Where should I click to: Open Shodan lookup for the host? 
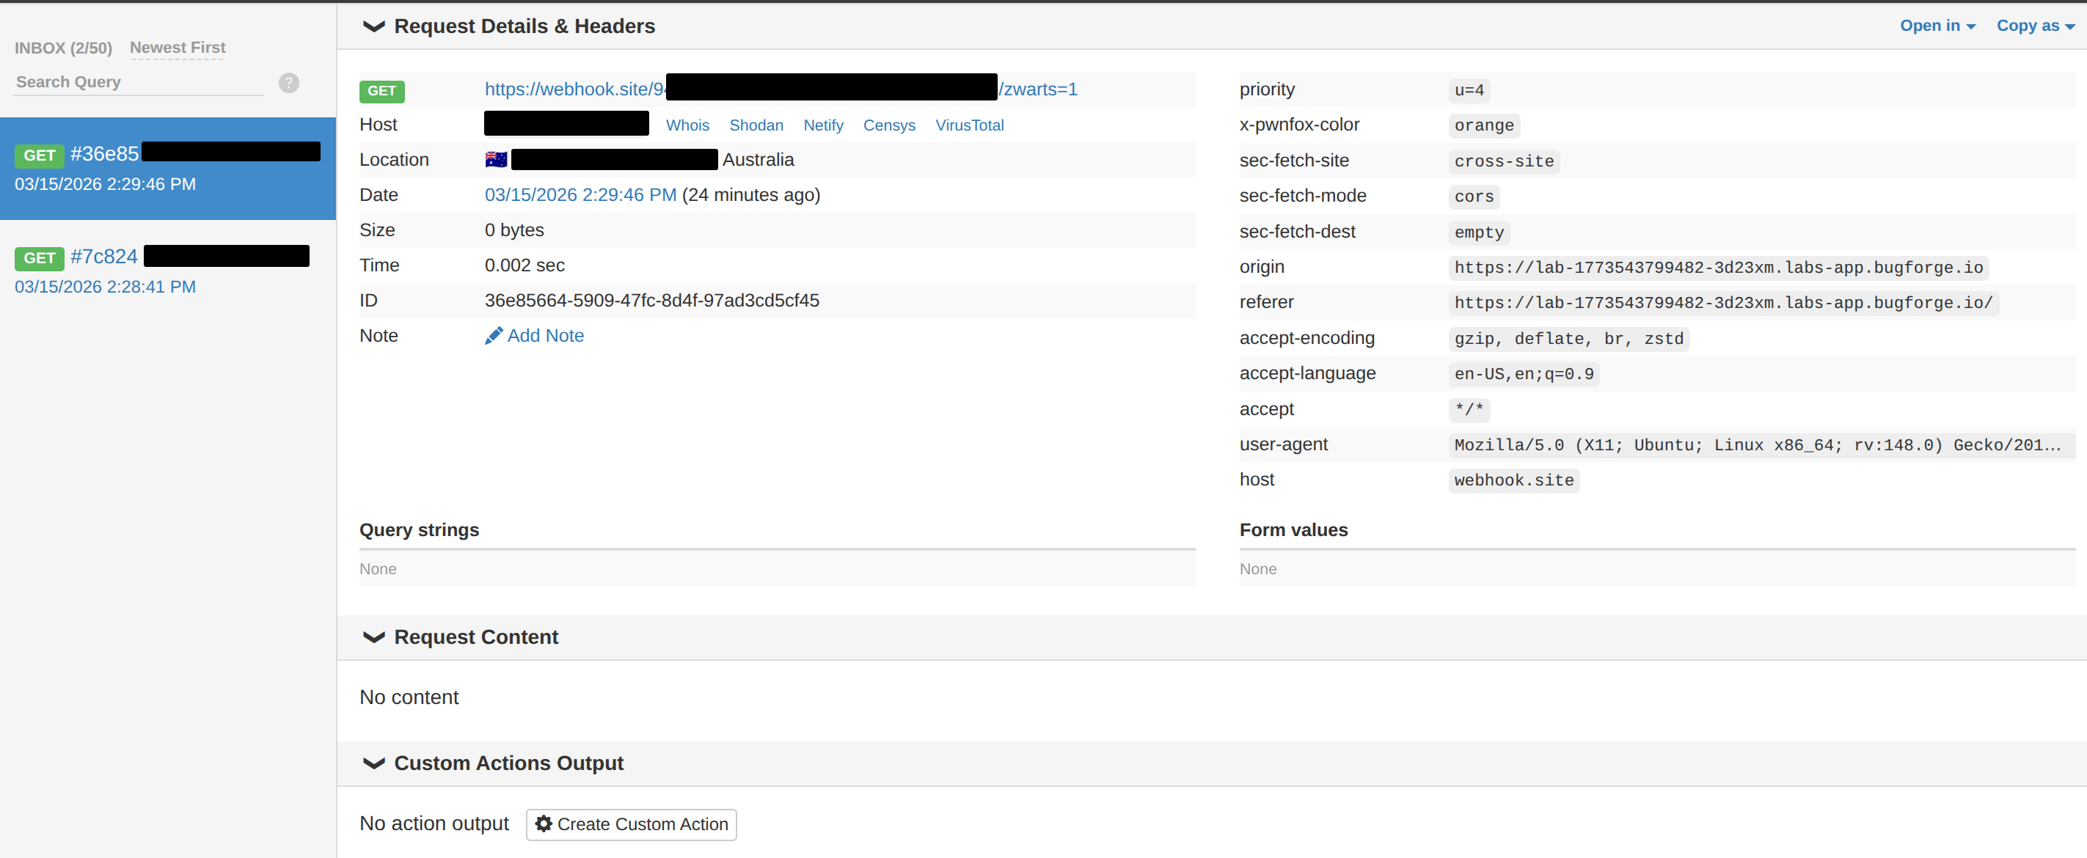coord(756,125)
